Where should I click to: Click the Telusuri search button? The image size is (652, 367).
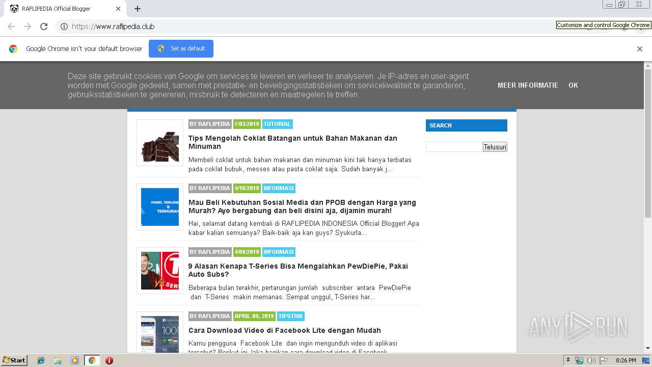click(495, 147)
